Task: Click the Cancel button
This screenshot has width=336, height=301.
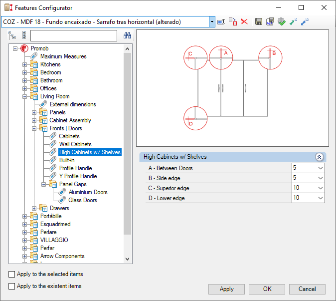Action: 307,289
